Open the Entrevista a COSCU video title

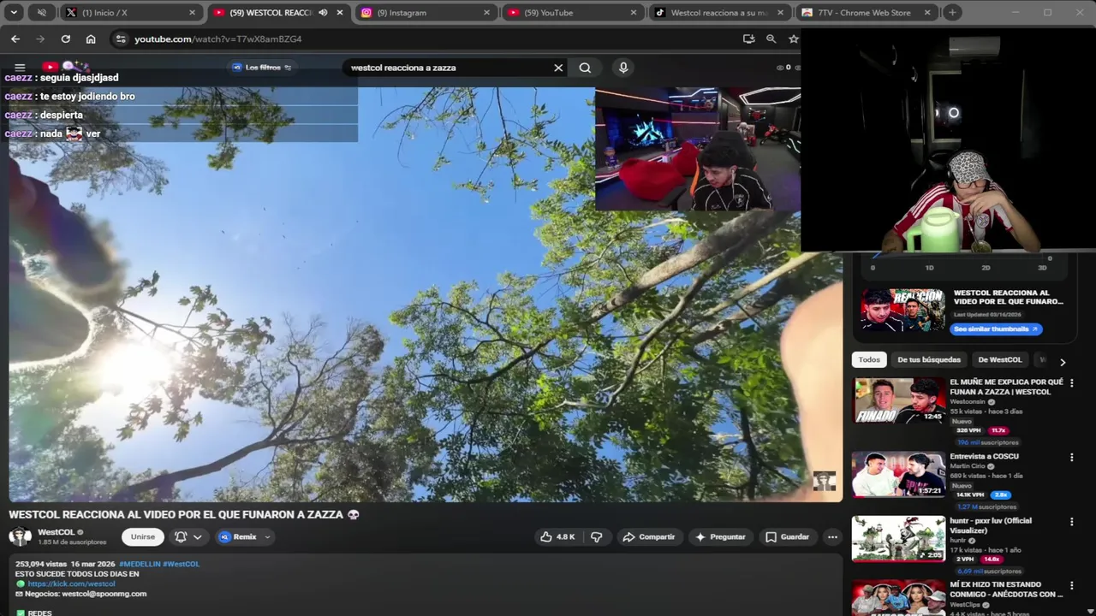(x=984, y=457)
